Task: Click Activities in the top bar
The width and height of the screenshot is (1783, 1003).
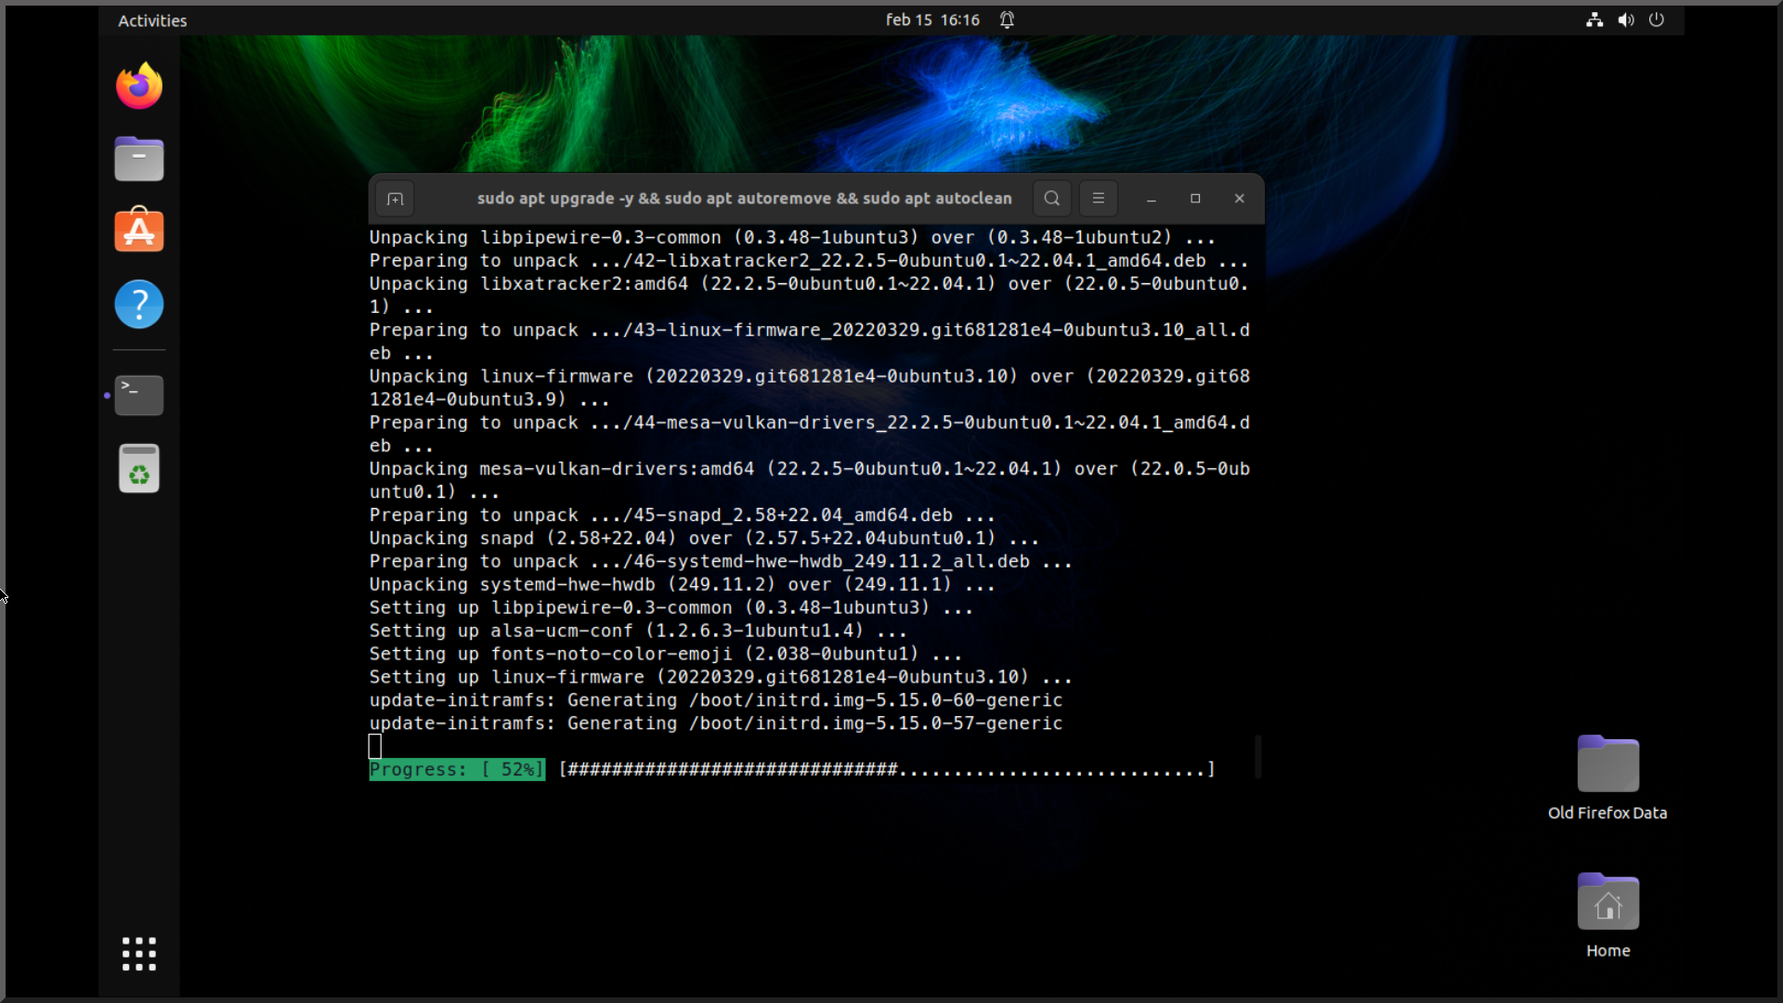Action: tap(151, 20)
